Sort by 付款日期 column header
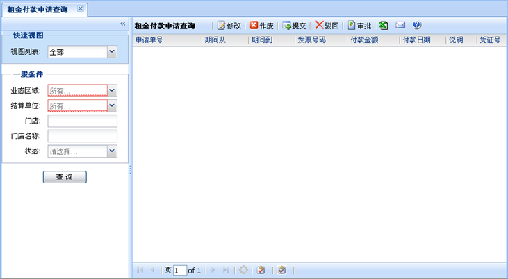The image size is (508, 279). [x=423, y=40]
